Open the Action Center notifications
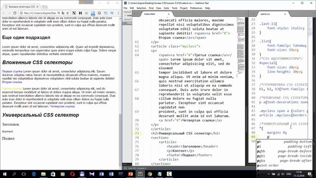 310,174
